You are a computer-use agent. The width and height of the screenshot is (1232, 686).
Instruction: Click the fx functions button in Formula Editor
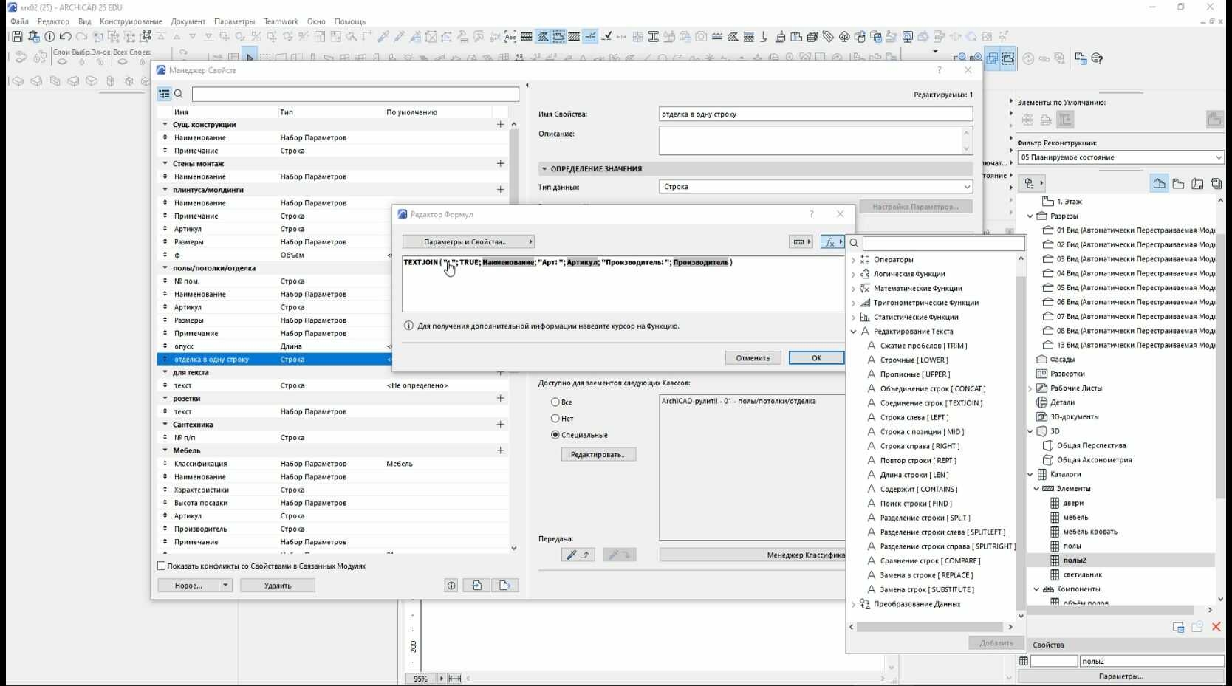(832, 241)
